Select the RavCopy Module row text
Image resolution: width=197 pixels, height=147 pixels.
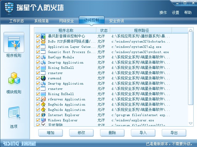pyautogui.click(x=61, y=57)
